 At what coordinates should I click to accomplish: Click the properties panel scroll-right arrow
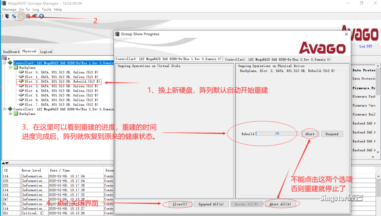click(373, 157)
